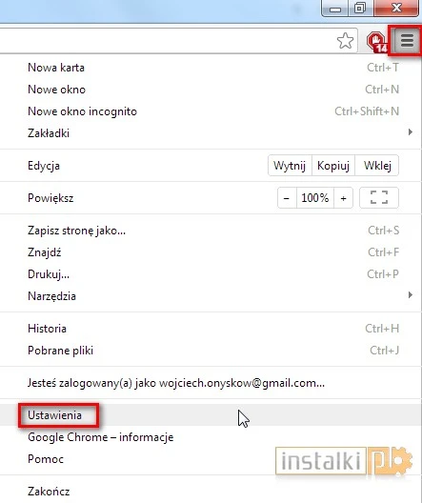Click the Wklej button
This screenshot has width=422, height=503.
tap(377, 166)
